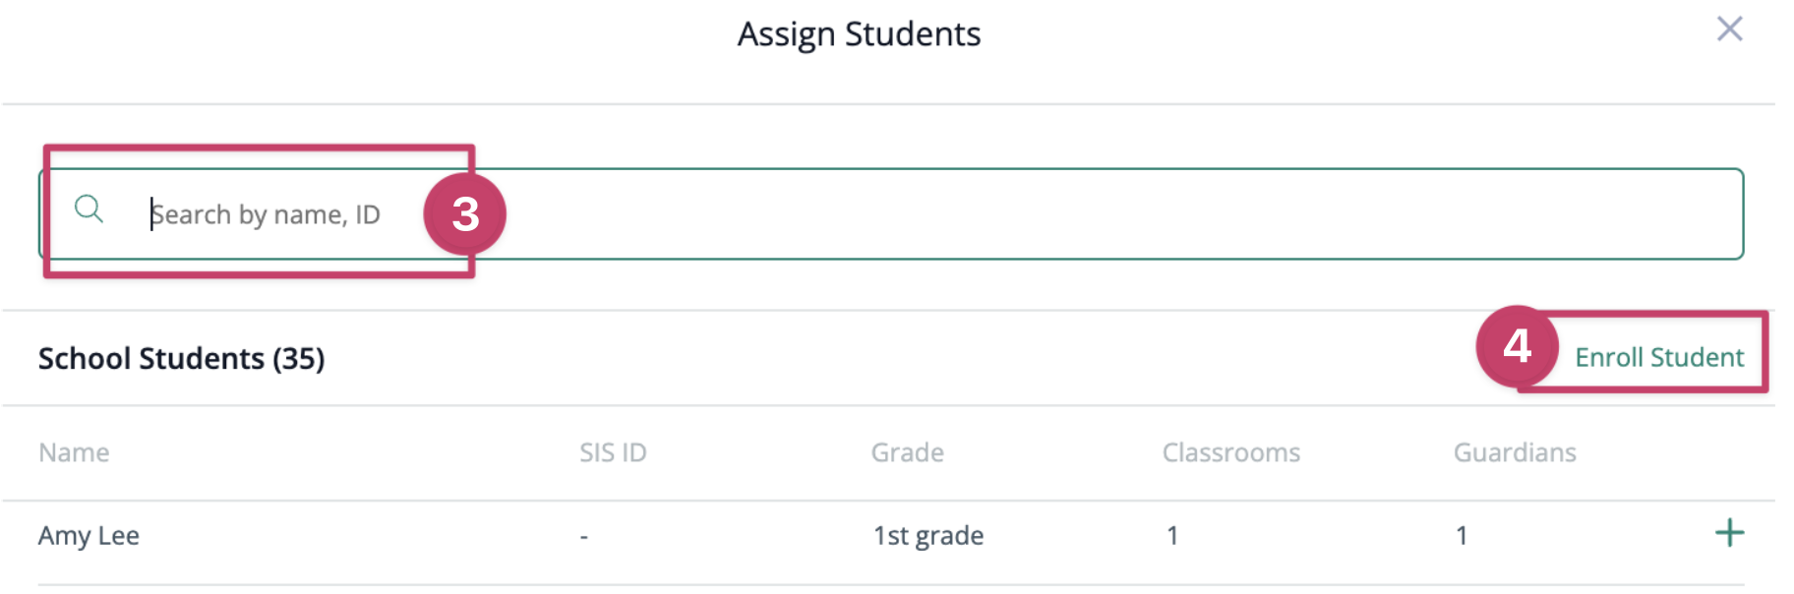Click the magnifying glass search icon
The height and width of the screenshot is (594, 1794).
point(89,208)
